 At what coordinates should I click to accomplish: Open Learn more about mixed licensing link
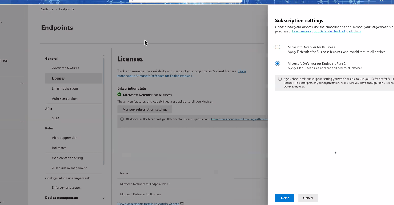[239, 119]
